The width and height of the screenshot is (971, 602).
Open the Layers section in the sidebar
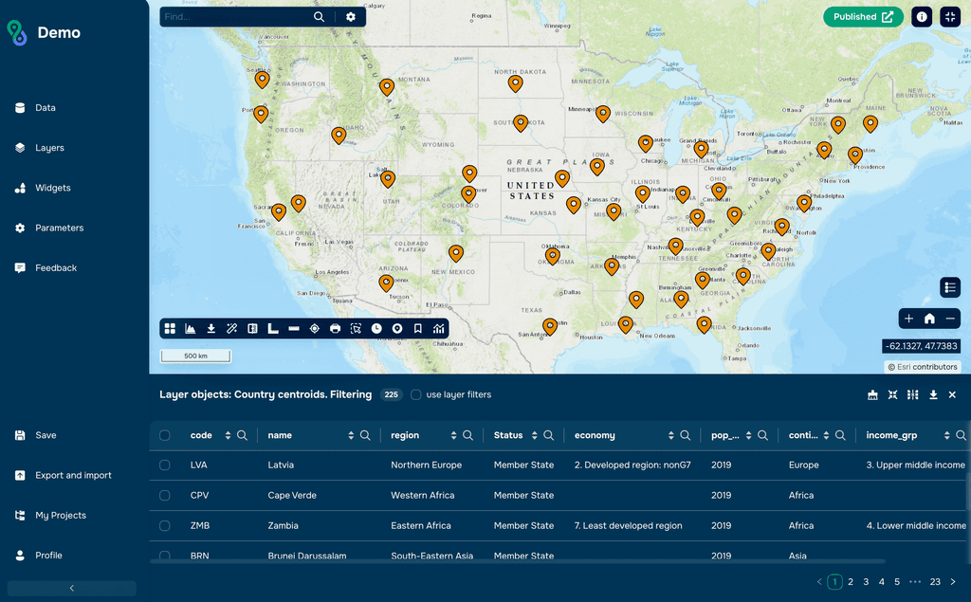[49, 148]
